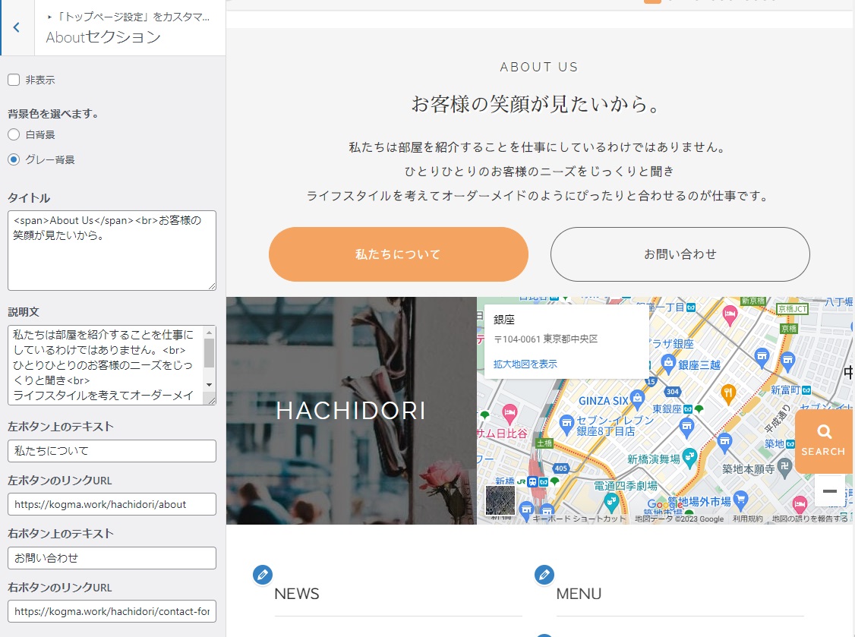Toggle the 非表示 checkbox
Image resolution: width=855 pixels, height=637 pixels.
(14, 80)
